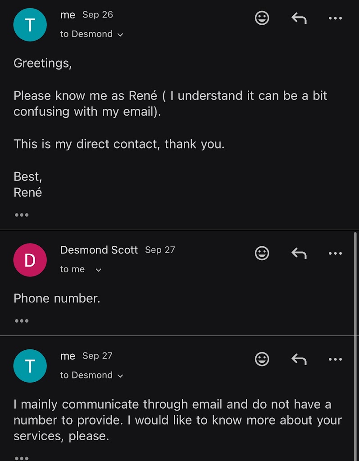Reply to the last Sep 27 message

tap(299, 359)
